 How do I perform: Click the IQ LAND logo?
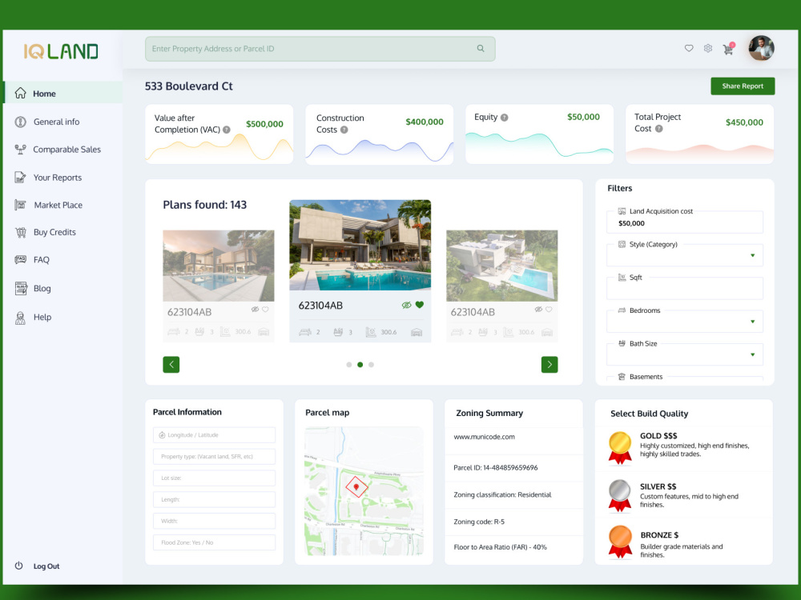coord(61,51)
